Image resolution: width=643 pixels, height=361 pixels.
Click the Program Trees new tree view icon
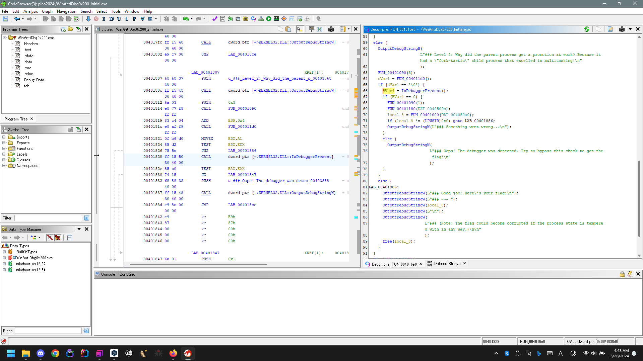point(63,29)
